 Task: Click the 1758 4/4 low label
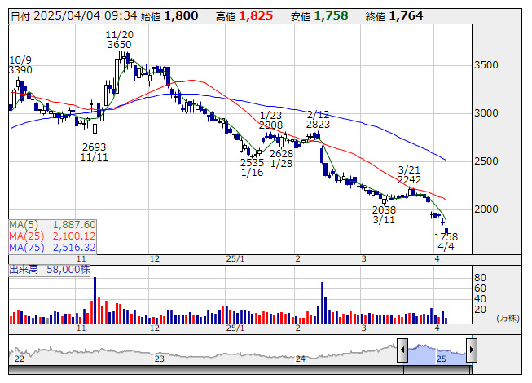click(x=446, y=241)
